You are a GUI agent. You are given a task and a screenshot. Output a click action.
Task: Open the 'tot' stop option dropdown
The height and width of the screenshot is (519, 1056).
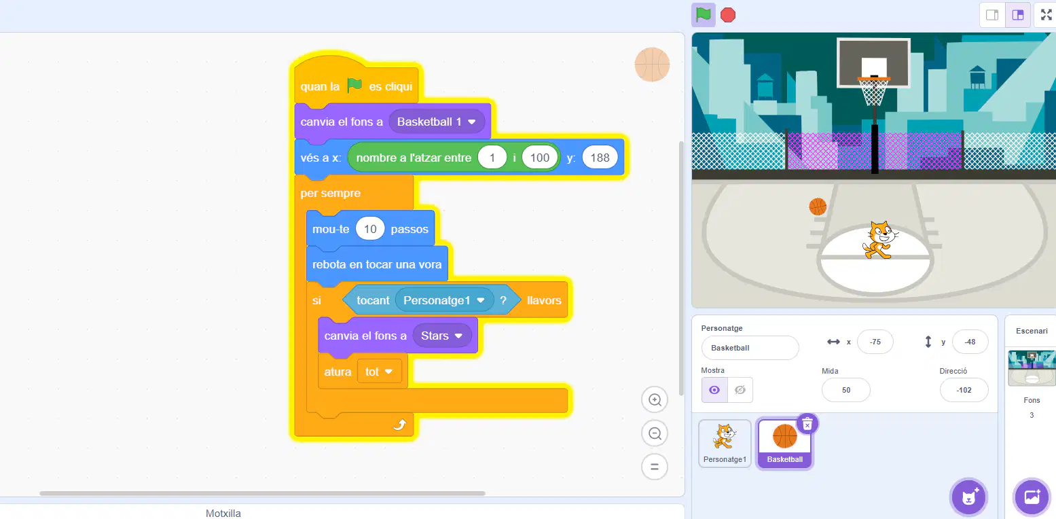pos(380,372)
